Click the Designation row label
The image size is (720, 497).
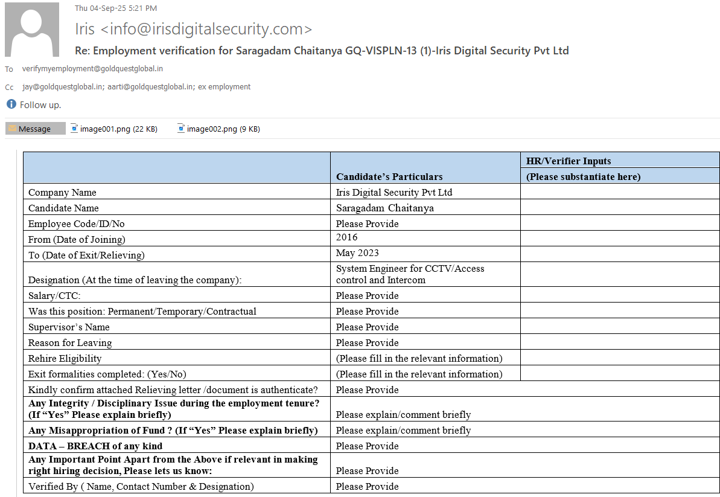(135, 280)
